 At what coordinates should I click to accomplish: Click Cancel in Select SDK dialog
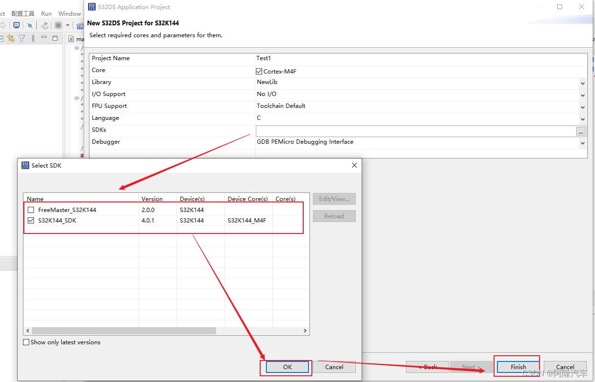point(334,367)
